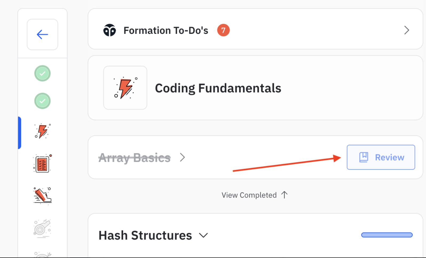Image resolution: width=426 pixels, height=258 pixels.
Task: Open the running shoe sidebar module
Action: coord(42,195)
